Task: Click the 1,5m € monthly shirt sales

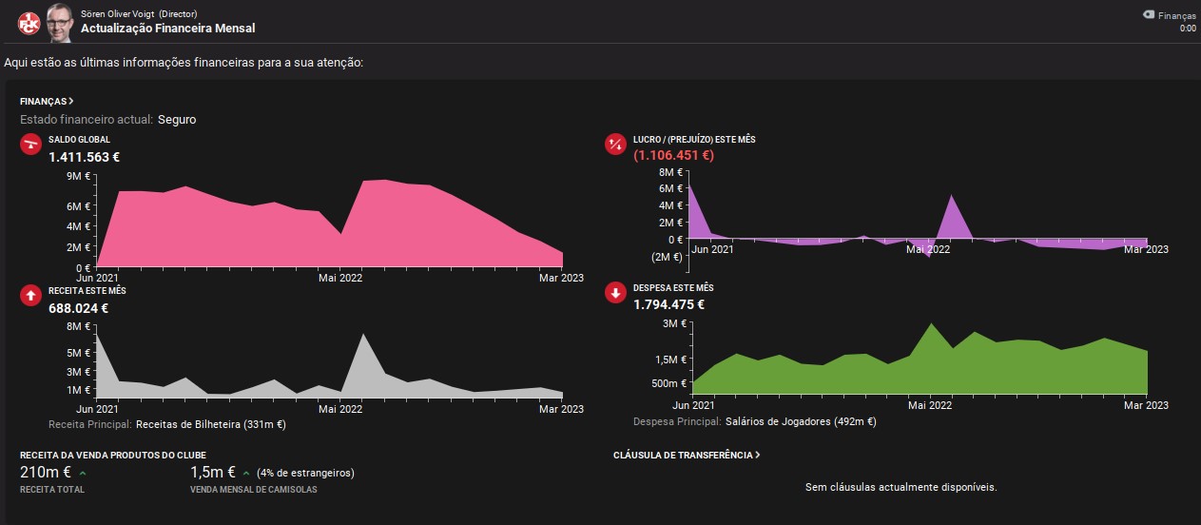Action: click(x=214, y=473)
